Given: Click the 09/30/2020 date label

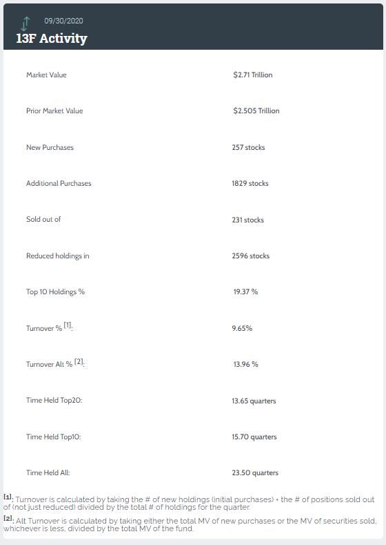Looking at the screenshot, I should pos(63,21).
